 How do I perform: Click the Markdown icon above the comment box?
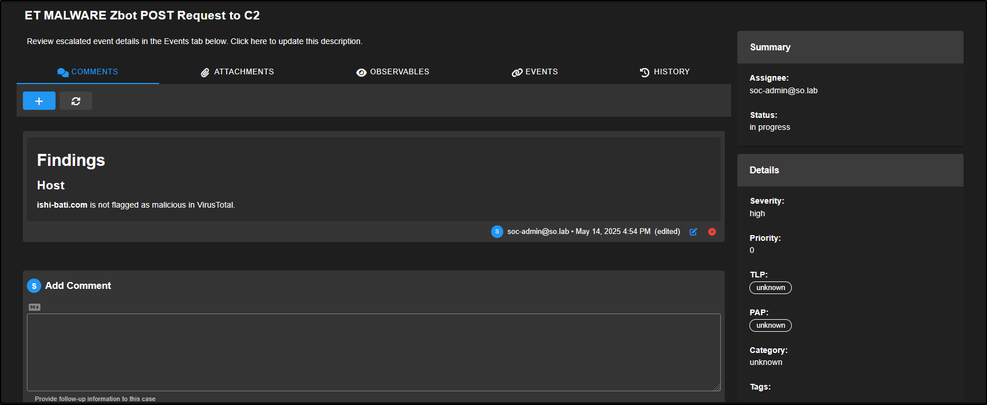[34, 307]
